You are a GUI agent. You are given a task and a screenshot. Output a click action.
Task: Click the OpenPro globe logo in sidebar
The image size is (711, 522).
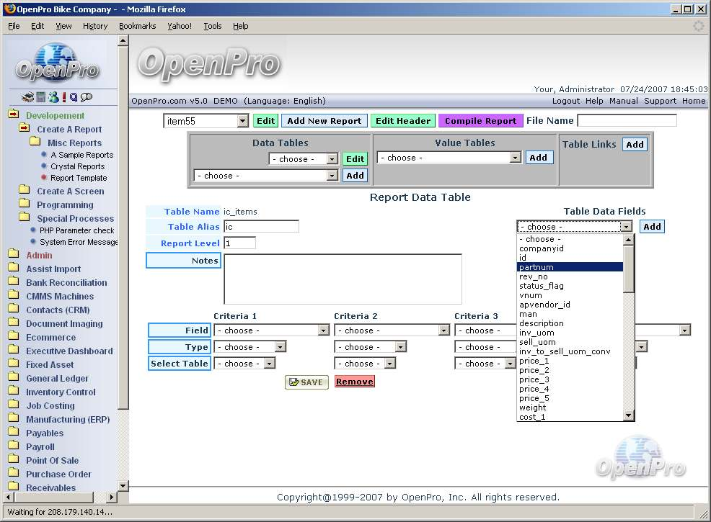click(58, 63)
